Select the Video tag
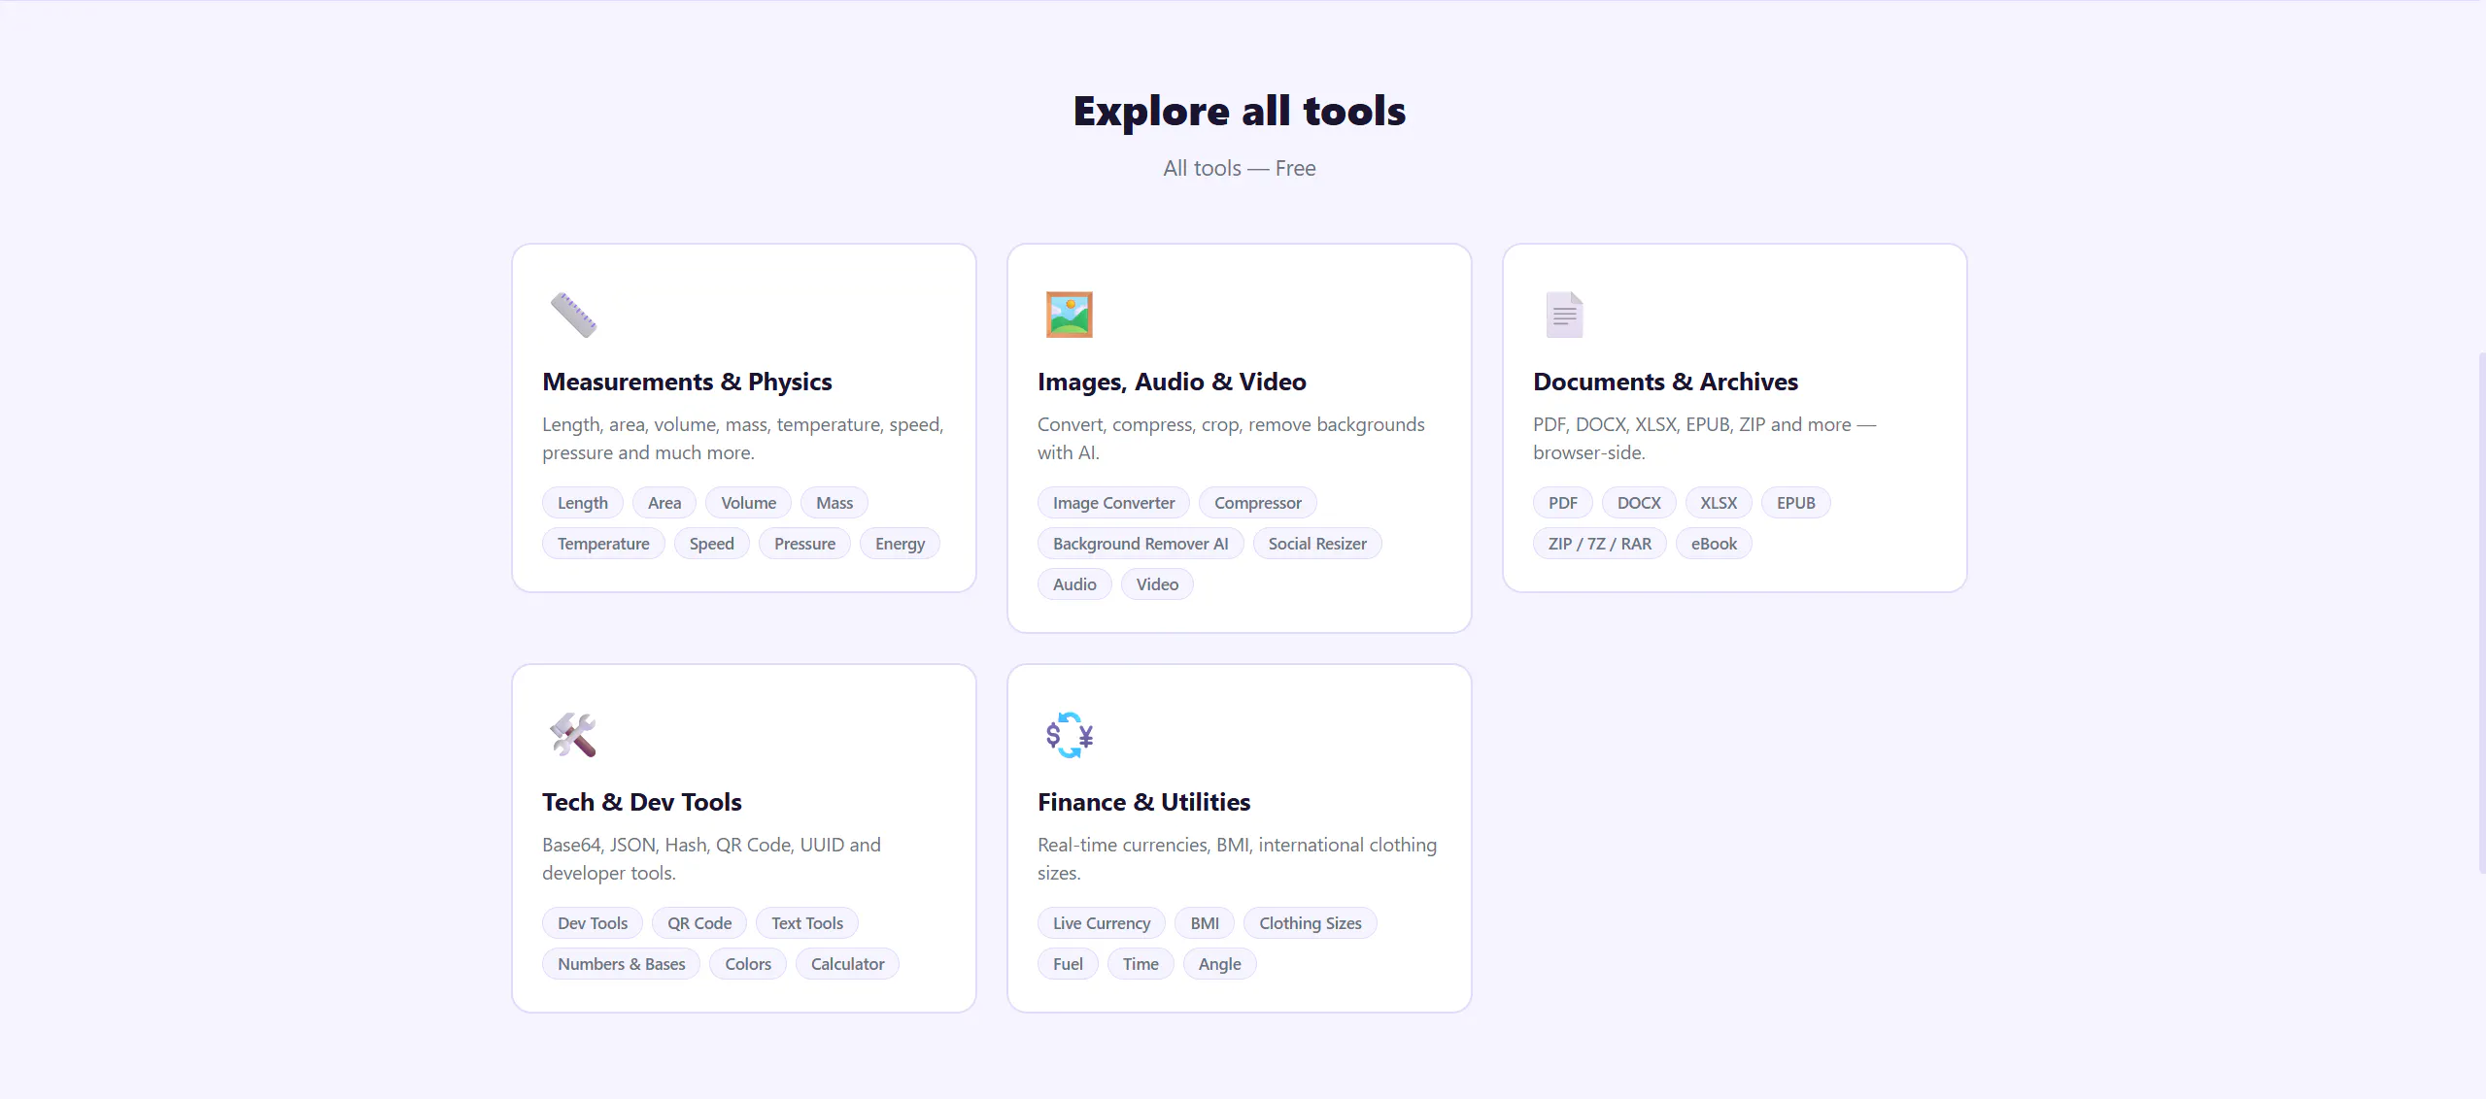Screen dimensions: 2486x1099 [1157, 584]
